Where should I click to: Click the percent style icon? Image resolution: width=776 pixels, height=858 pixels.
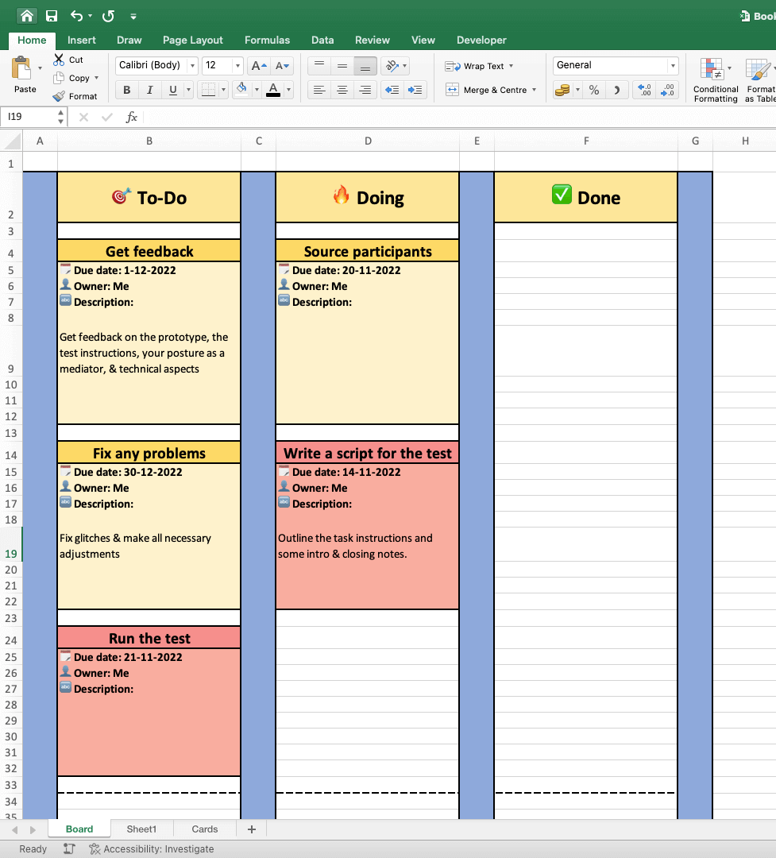pos(593,90)
